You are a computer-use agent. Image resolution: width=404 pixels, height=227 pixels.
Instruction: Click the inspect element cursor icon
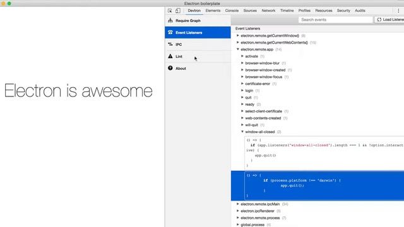[170, 11]
